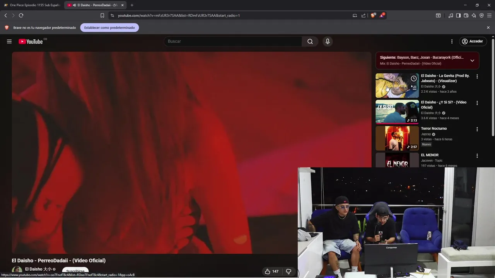Select the El Daisho - PerreoDadaii tab
495x278 pixels.
pos(95,5)
